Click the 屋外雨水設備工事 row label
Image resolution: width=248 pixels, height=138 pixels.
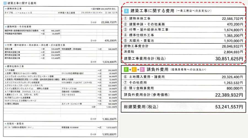click(12, 58)
